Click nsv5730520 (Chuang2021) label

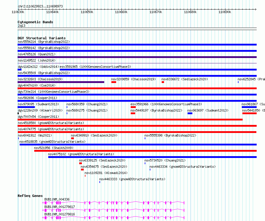point(165,160)
